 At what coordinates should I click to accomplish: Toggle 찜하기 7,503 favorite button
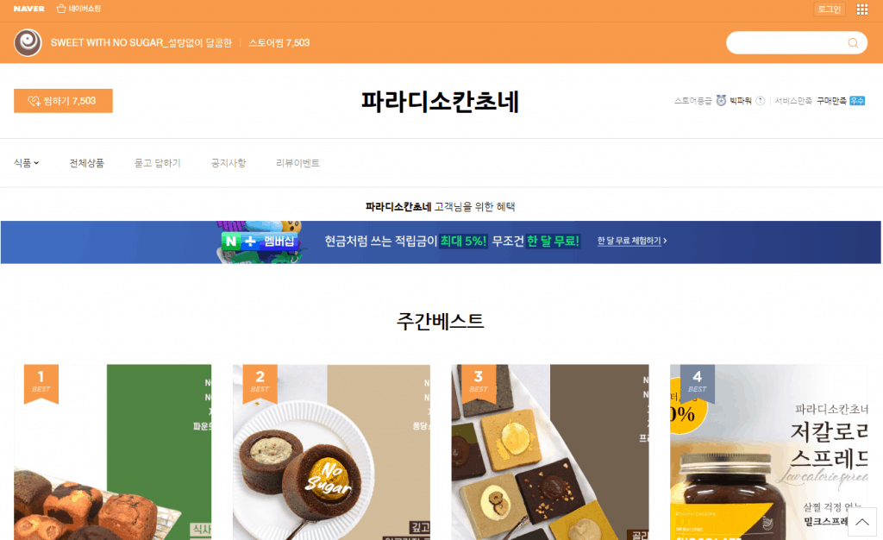(x=63, y=101)
